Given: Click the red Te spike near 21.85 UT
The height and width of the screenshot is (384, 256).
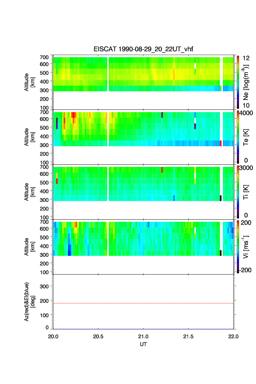Looking at the screenshot, I should [x=221, y=143].
